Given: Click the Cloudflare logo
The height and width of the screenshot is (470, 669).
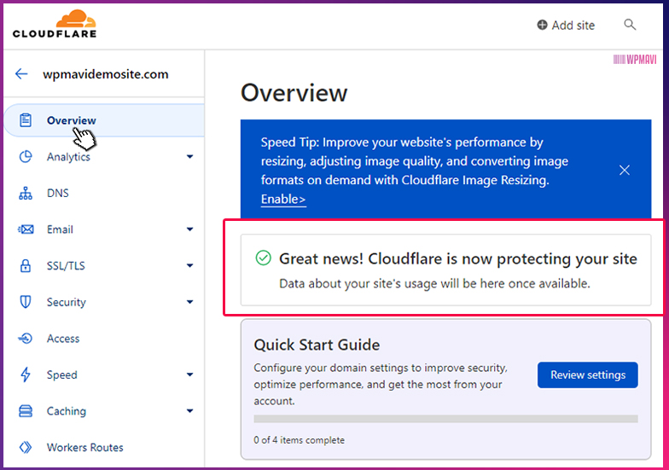Looking at the screenshot, I should 55,24.
